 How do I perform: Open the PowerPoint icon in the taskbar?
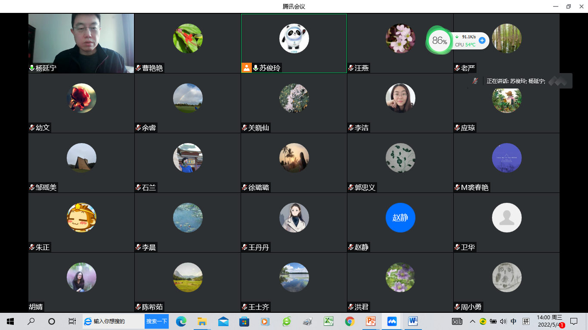tap(371, 321)
